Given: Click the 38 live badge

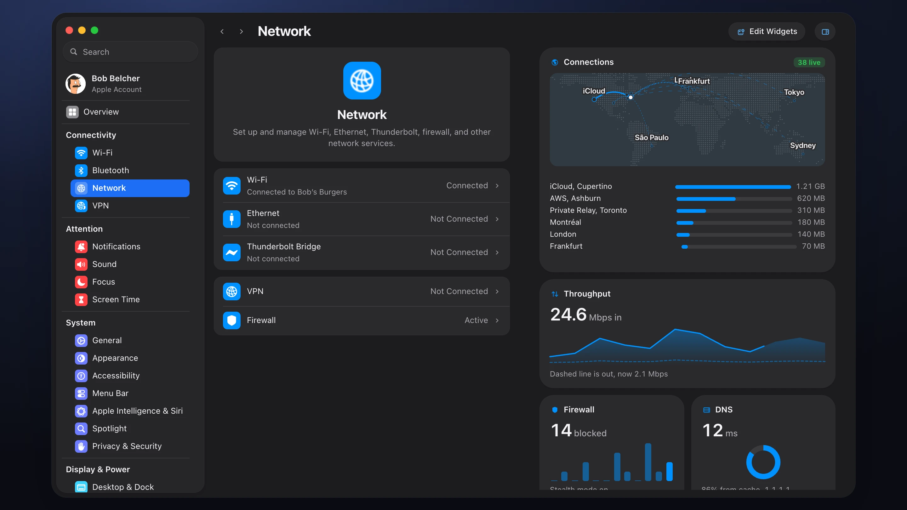Looking at the screenshot, I should (x=809, y=62).
